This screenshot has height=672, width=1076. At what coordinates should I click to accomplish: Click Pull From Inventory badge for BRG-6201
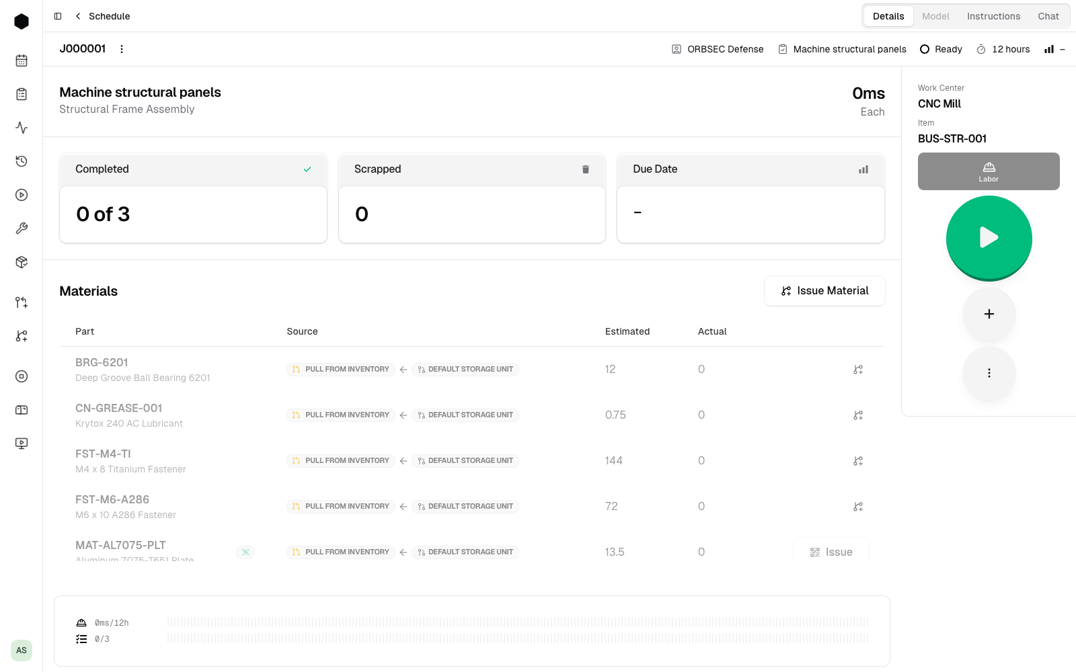click(x=341, y=370)
